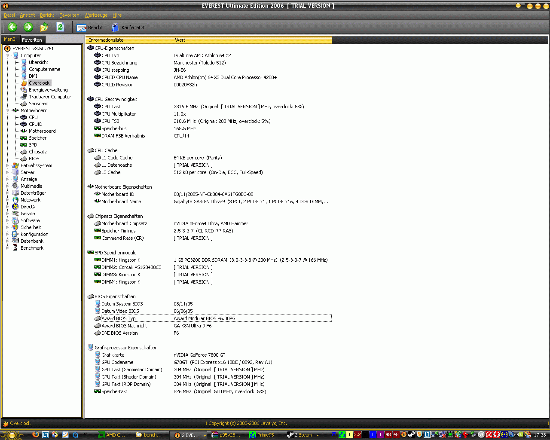Open the Bericht report wizard
This screenshot has width=550, height=440.
click(89, 27)
